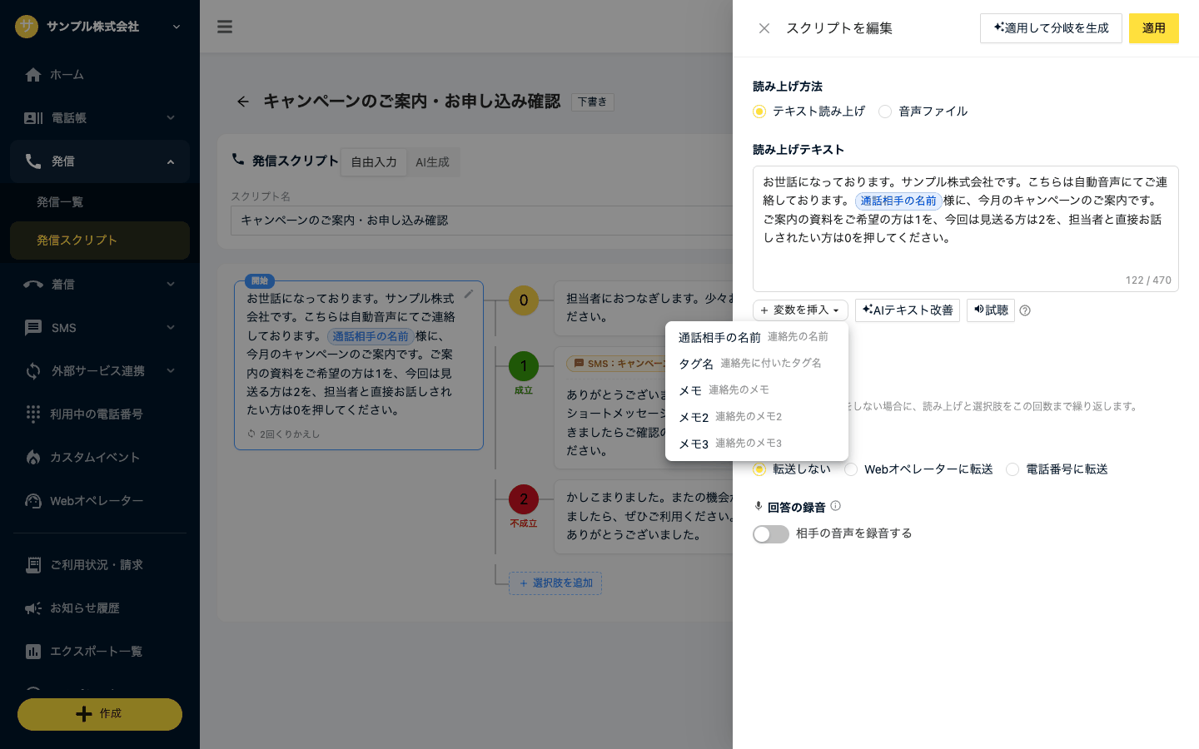The height and width of the screenshot is (749, 1199).
Task: Click inside the 読み上げテキスト text area
Action: (966, 229)
